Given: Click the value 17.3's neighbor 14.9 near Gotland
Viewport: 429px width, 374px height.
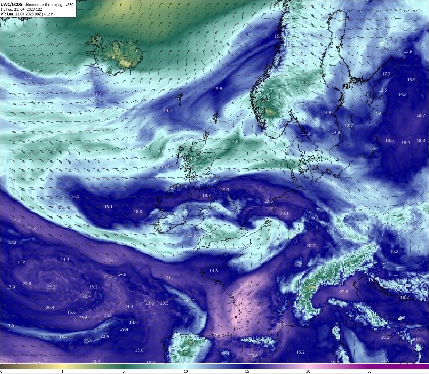Looking at the screenshot, I should pyautogui.click(x=336, y=132).
